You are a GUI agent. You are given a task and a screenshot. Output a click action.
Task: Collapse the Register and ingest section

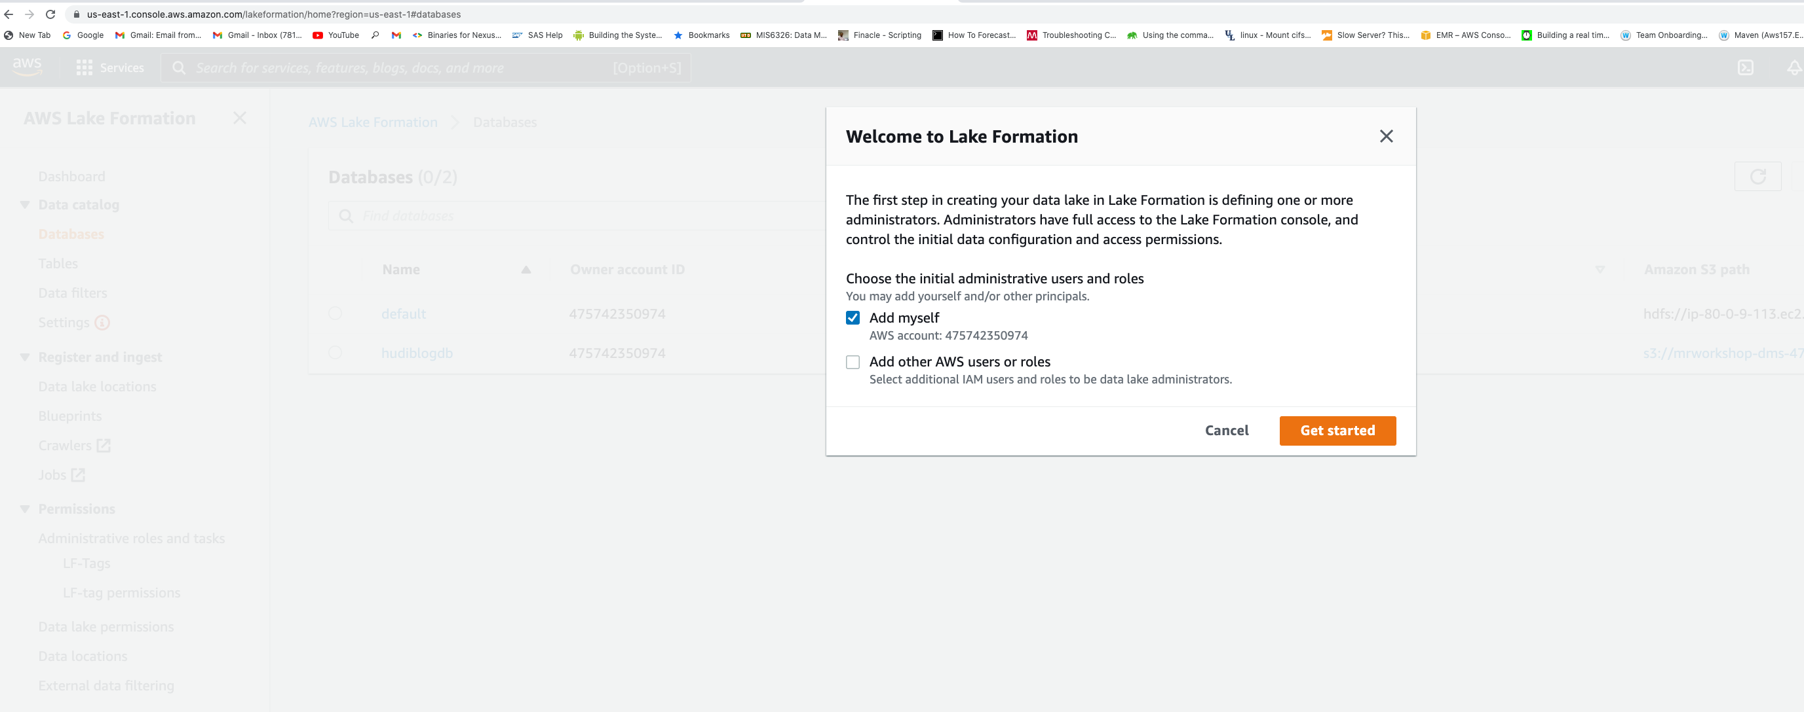point(24,357)
